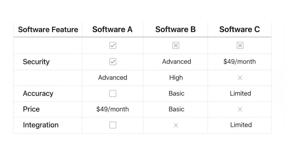Viewport: 285px width, 155px height.
Task: Click the Software C column header
Action: pyautogui.click(x=239, y=29)
